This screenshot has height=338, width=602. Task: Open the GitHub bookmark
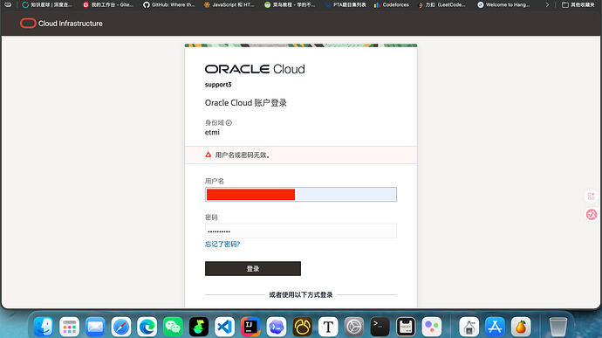pos(169,5)
